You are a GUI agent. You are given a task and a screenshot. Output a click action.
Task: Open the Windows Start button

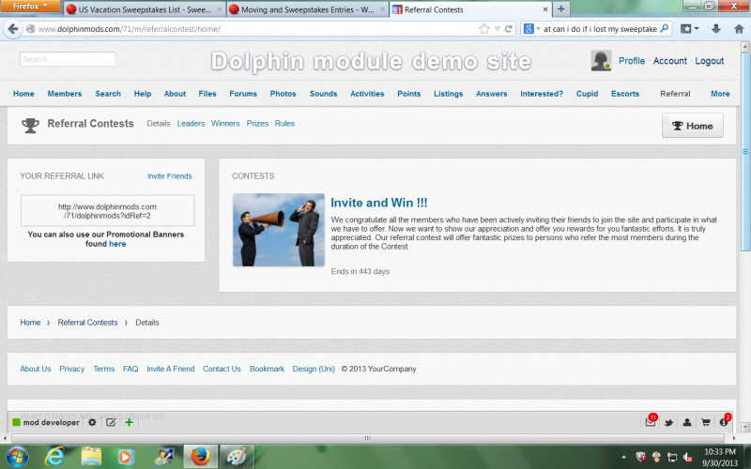[x=17, y=457]
